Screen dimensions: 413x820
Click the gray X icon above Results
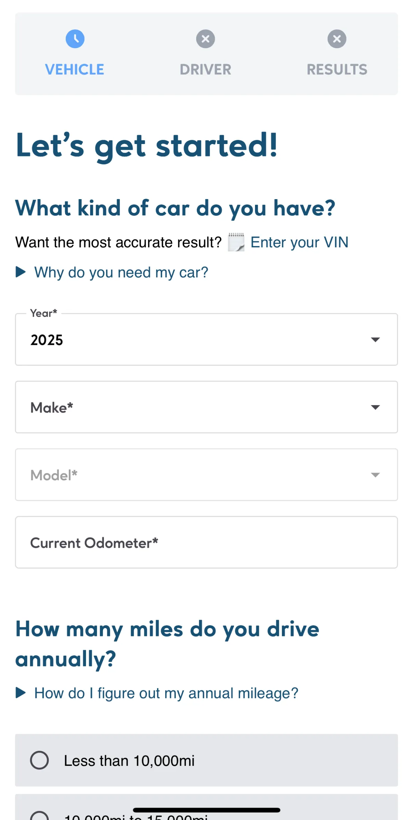337,39
